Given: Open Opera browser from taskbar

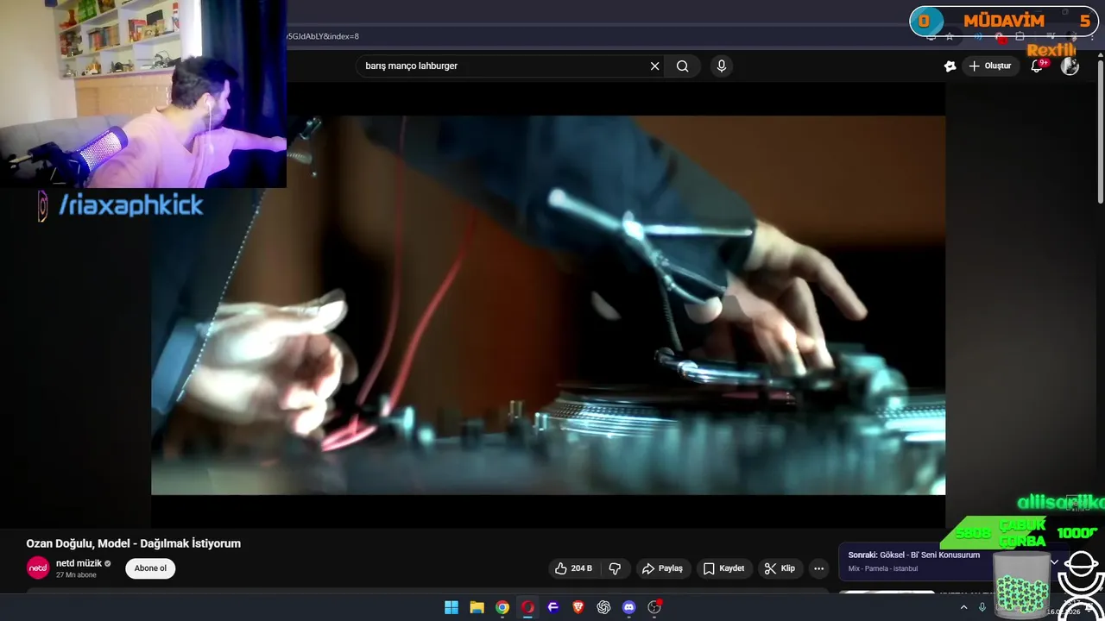Looking at the screenshot, I should click(x=527, y=607).
